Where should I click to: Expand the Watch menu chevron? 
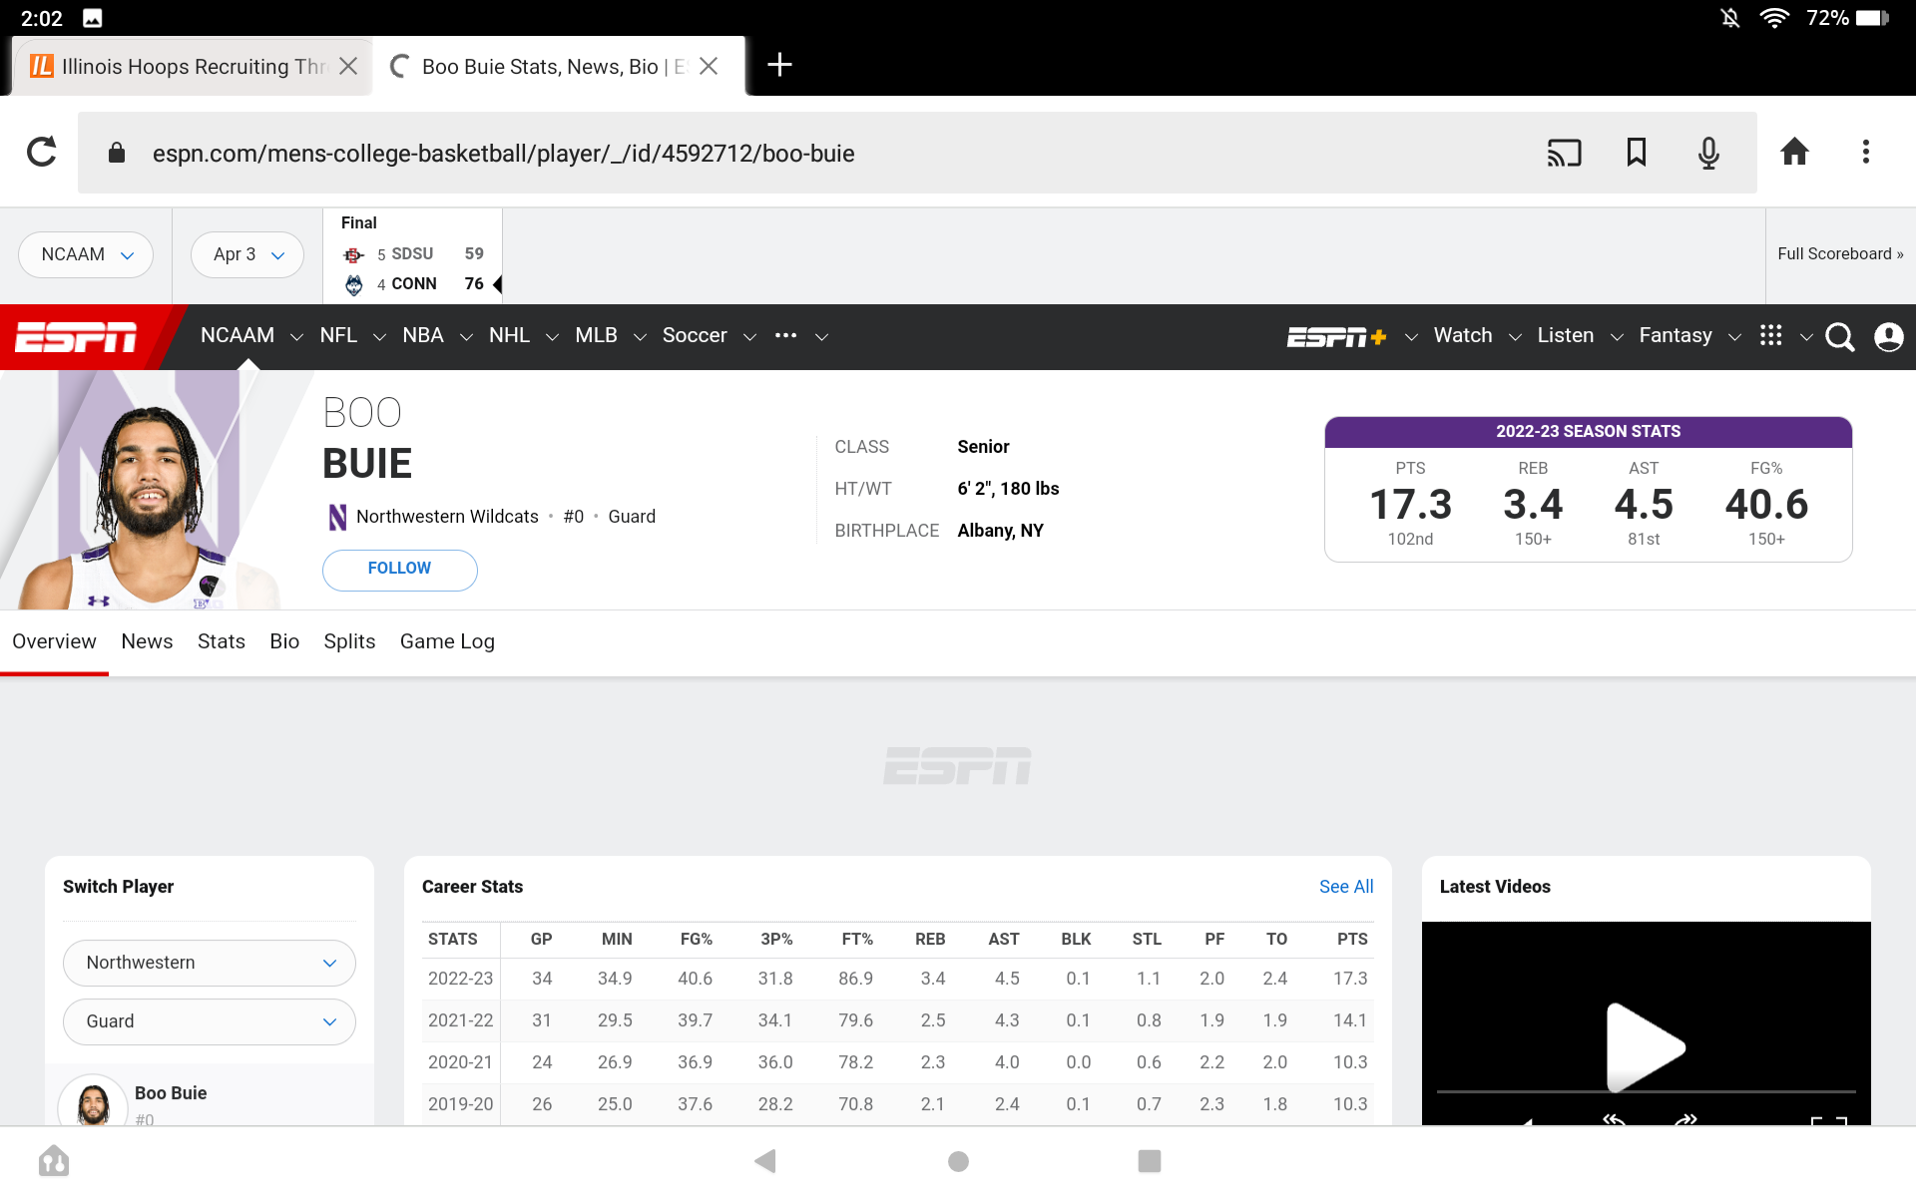[x=1515, y=337]
